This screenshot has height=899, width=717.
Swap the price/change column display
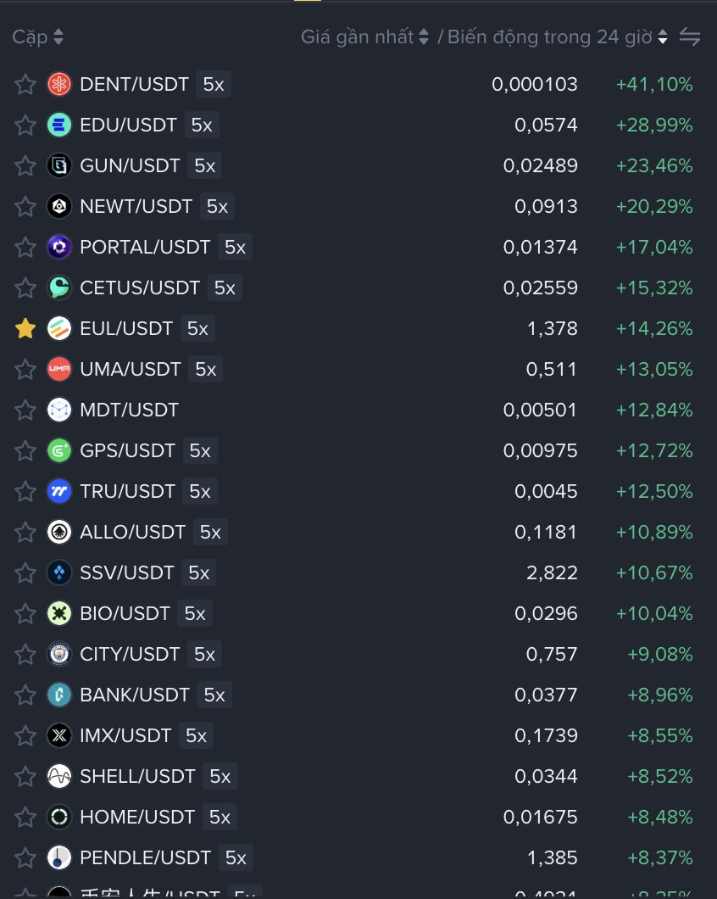[x=690, y=37]
